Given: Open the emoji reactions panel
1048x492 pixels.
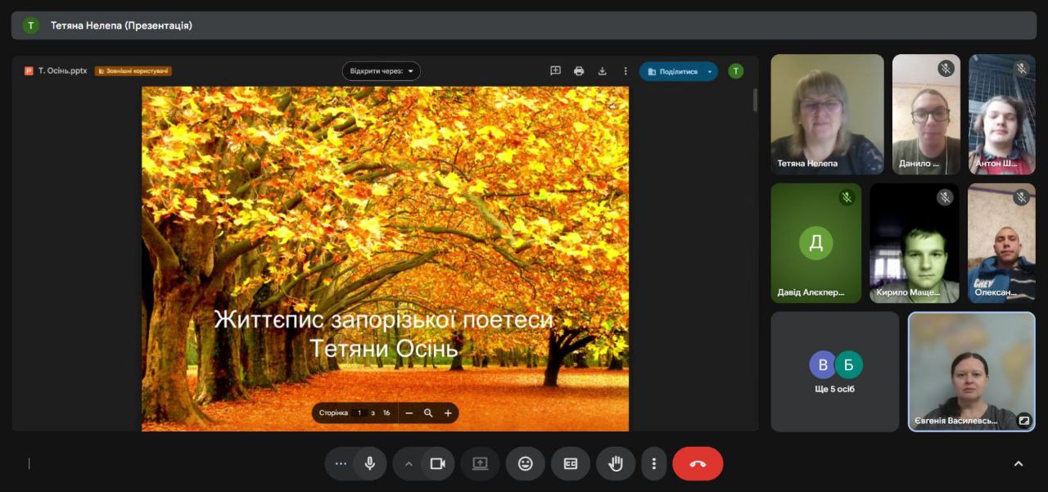Looking at the screenshot, I should tap(526, 463).
